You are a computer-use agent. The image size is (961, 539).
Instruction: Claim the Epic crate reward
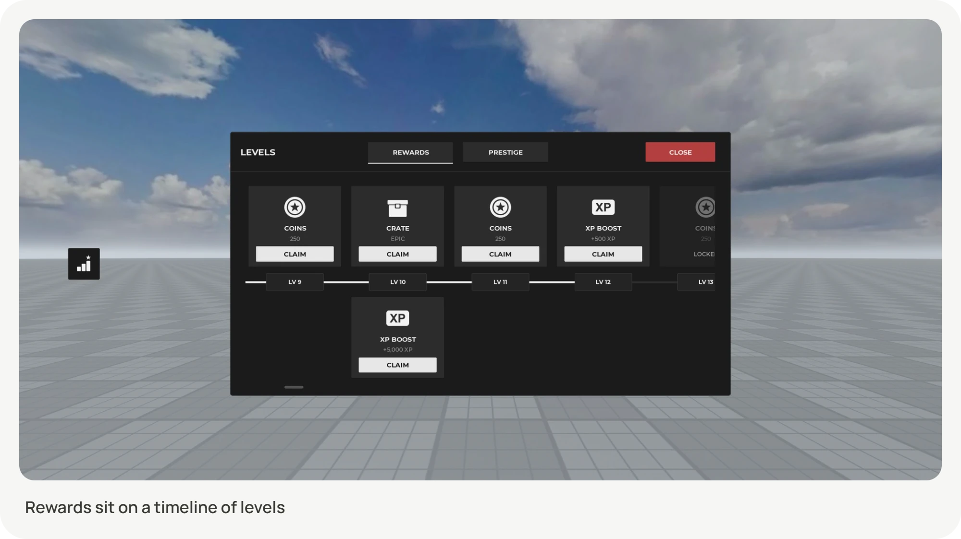point(397,254)
